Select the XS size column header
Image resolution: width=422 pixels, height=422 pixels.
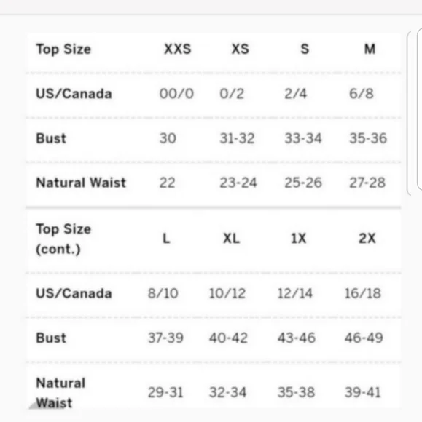click(x=241, y=49)
